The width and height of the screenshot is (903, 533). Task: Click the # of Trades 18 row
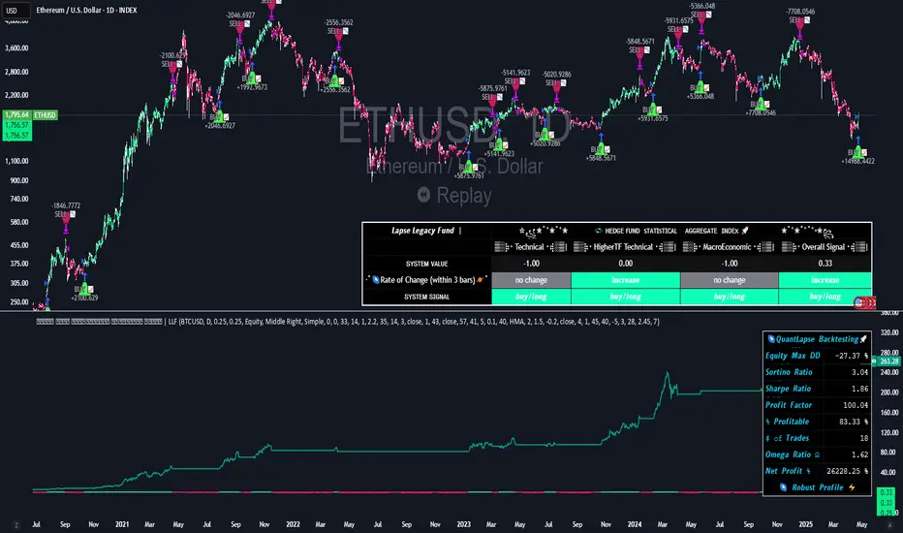click(x=817, y=438)
